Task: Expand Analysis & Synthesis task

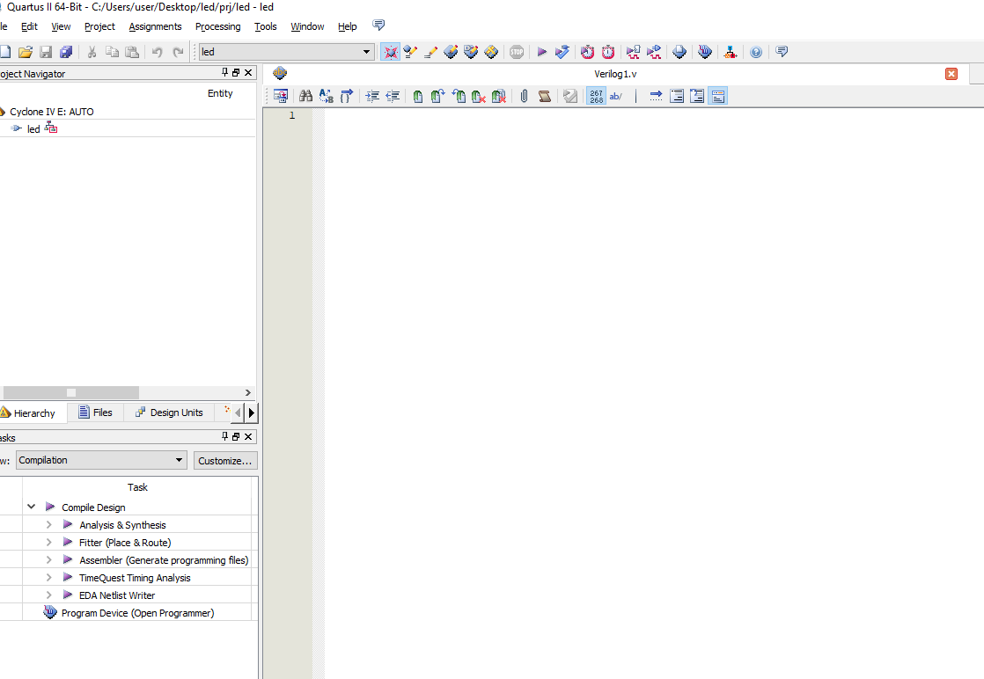Action: [x=49, y=524]
